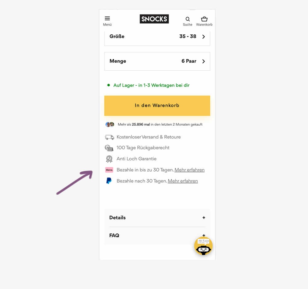Screen dimensions: 308x289
Task: Click the delivery truck shipping icon
Action: [x=109, y=137]
